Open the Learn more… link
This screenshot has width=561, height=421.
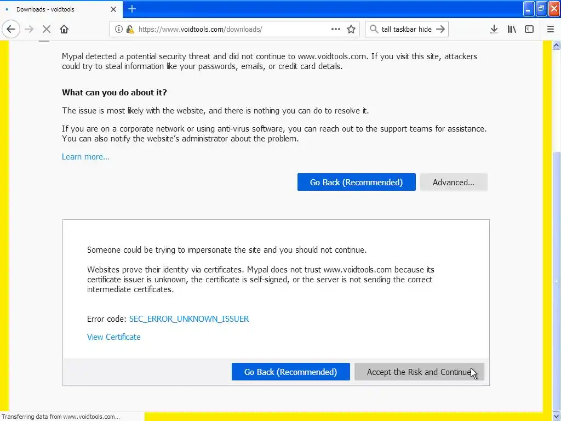point(85,157)
